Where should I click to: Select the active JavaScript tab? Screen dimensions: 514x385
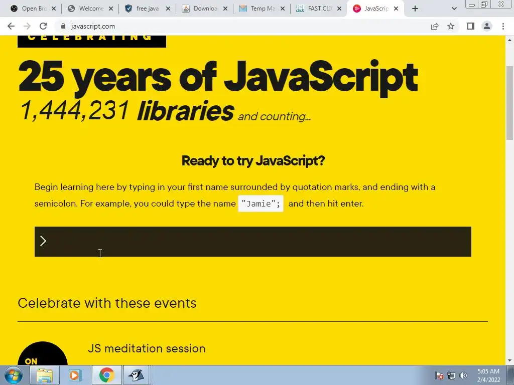375,9
